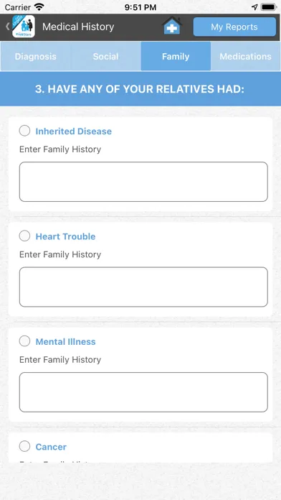Tap the Five Stars app logo
Image resolution: width=281 pixels, height=500 pixels.
point(24,27)
